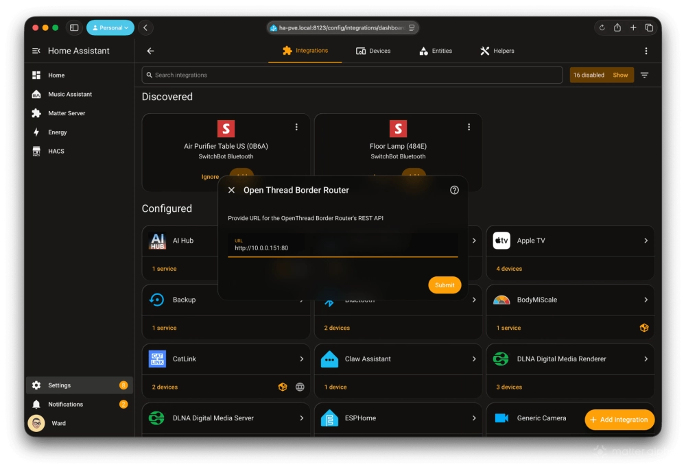
Task: Click the DLNA Digital Media Server icon
Action: [x=156, y=418]
